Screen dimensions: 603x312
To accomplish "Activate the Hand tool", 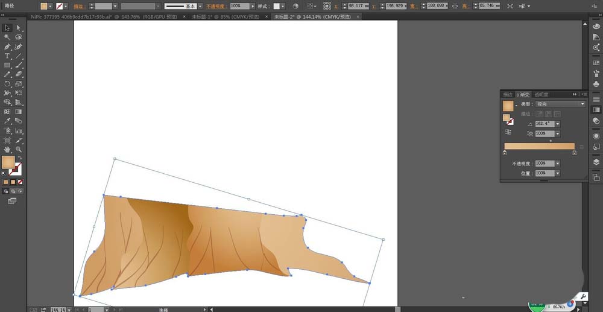I will coord(7,149).
